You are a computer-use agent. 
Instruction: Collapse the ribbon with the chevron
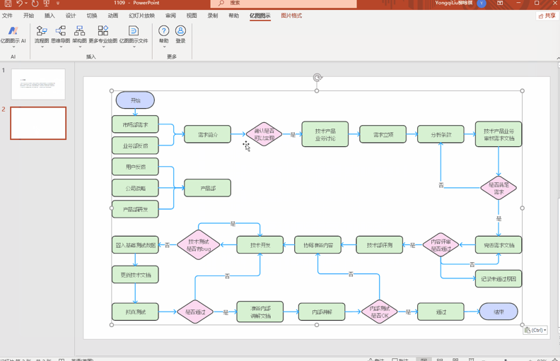(x=558, y=58)
